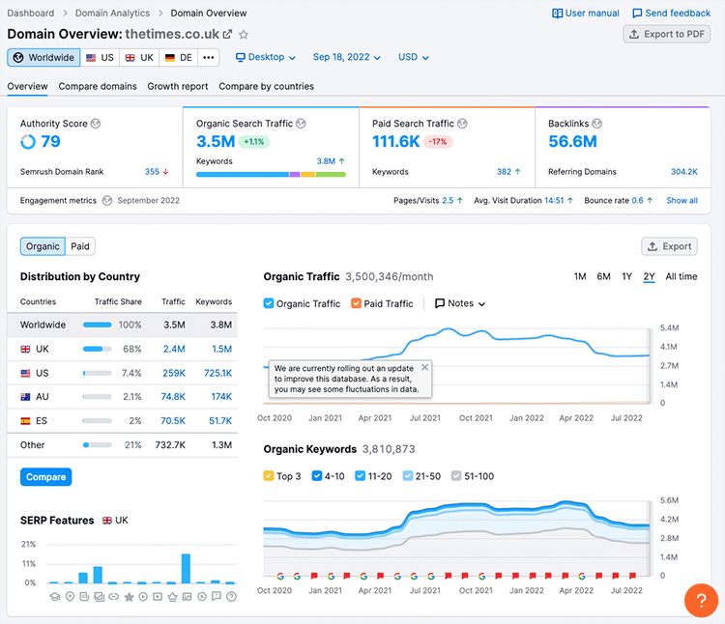
Task: Click Export to PDF
Action: [667, 34]
